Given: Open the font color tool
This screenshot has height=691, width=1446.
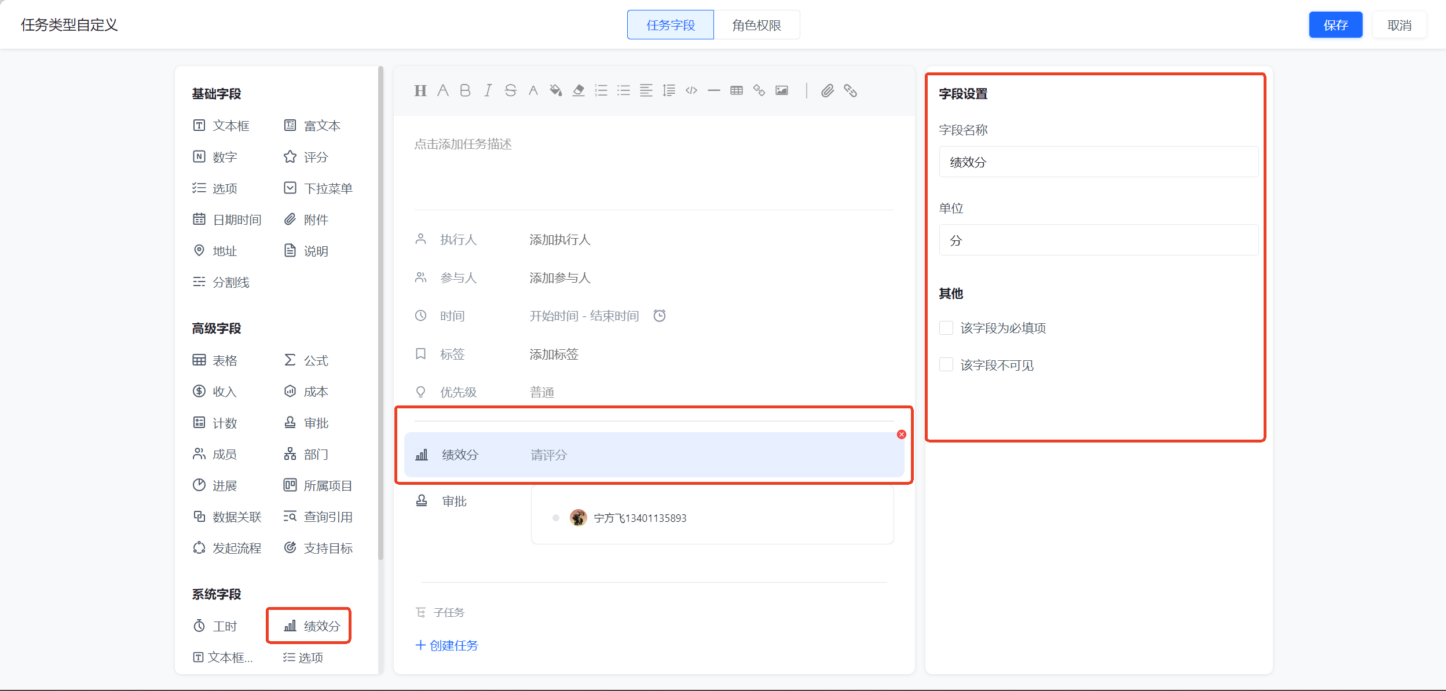Looking at the screenshot, I should pyautogui.click(x=533, y=90).
